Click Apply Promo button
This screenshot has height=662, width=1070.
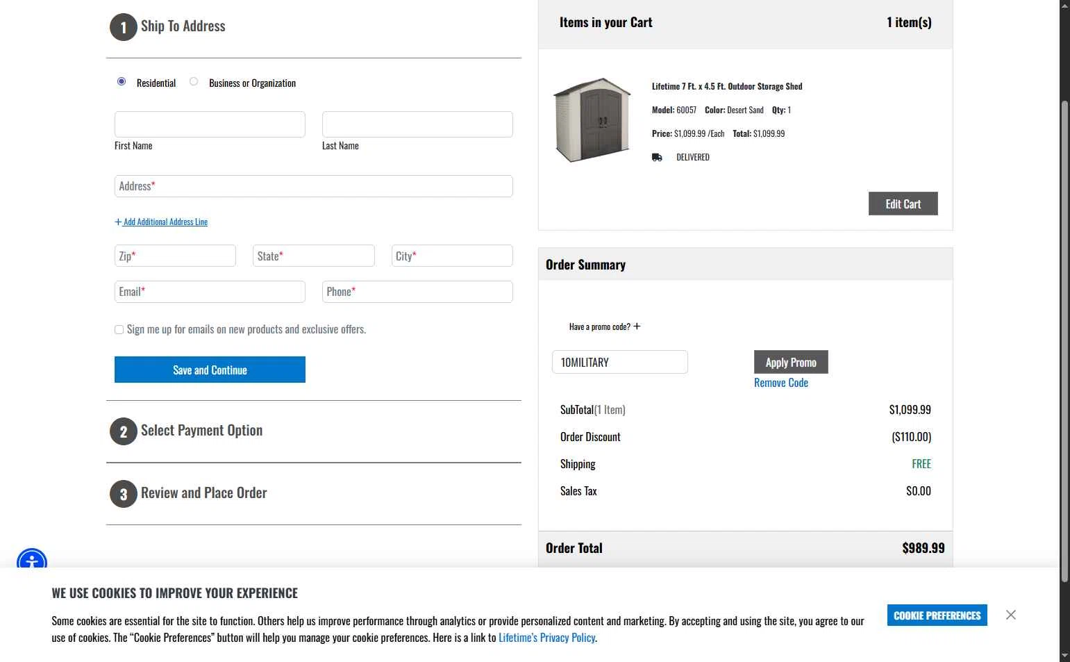[x=791, y=362]
